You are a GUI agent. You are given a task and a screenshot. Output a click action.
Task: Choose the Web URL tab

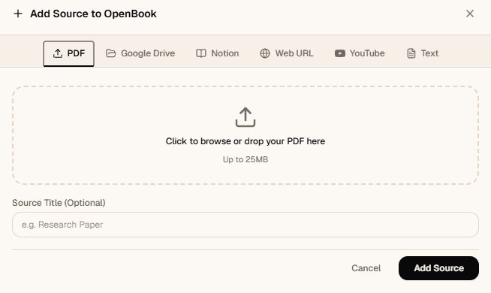point(287,53)
